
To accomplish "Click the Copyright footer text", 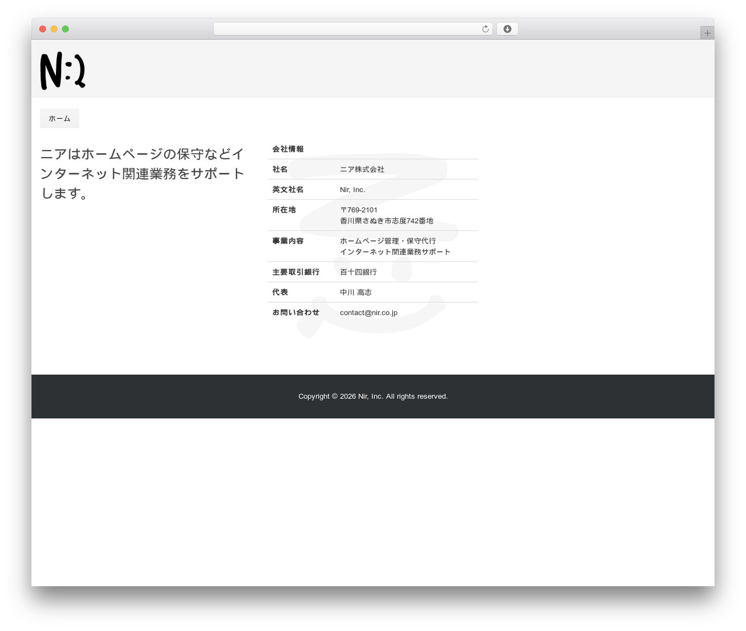I will coord(373,396).
